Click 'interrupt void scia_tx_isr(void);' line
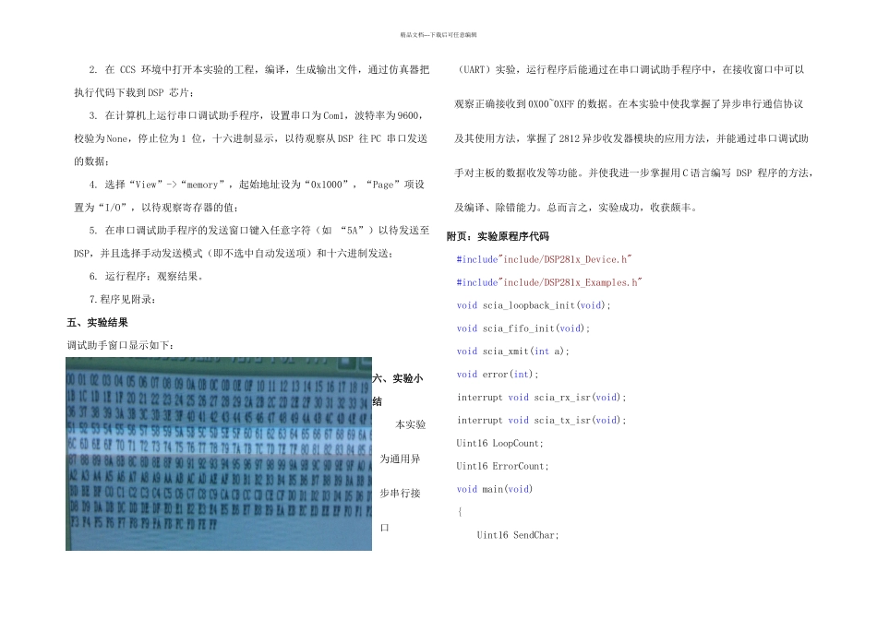Viewport: 877px width, 620px height. pyautogui.click(x=541, y=420)
